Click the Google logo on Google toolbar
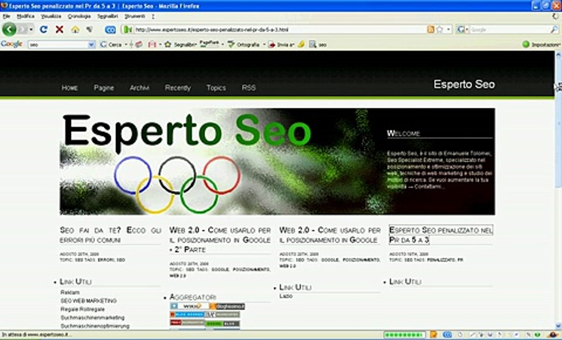Screen dimensions: 562x340 [11, 44]
